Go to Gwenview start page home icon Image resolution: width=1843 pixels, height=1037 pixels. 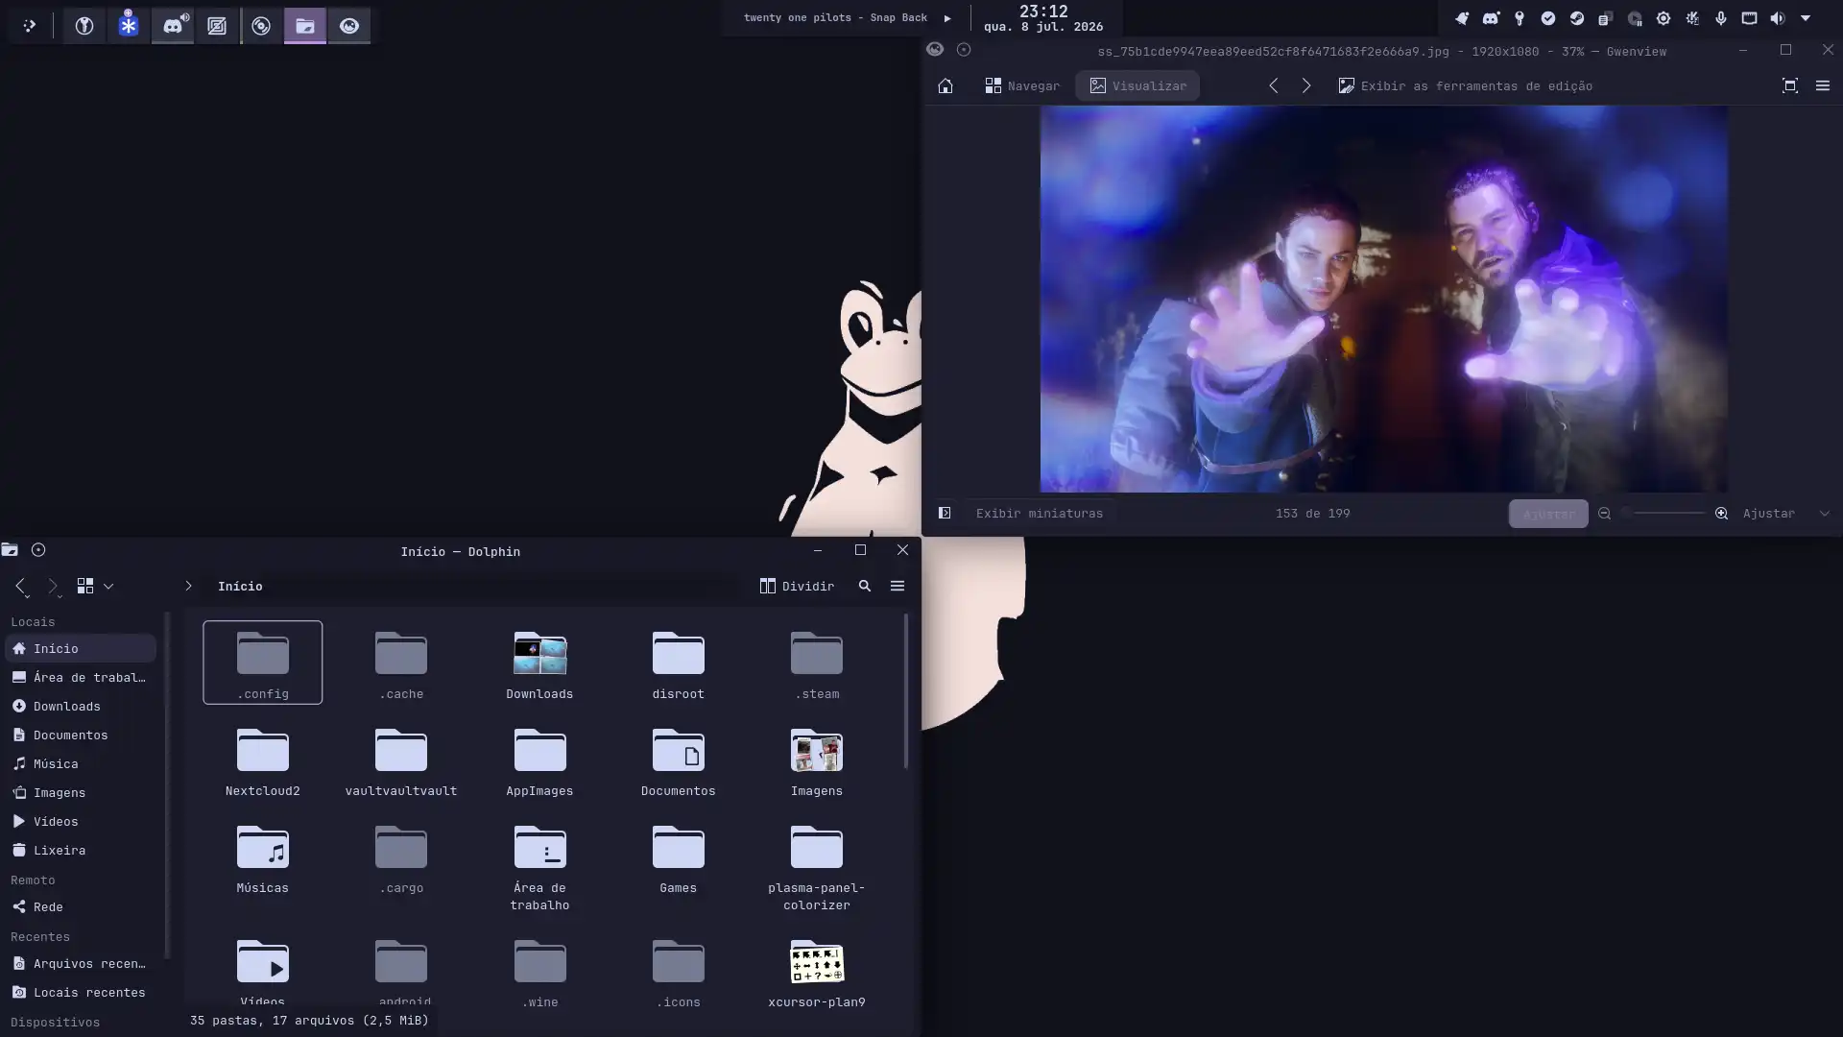pyautogui.click(x=945, y=85)
